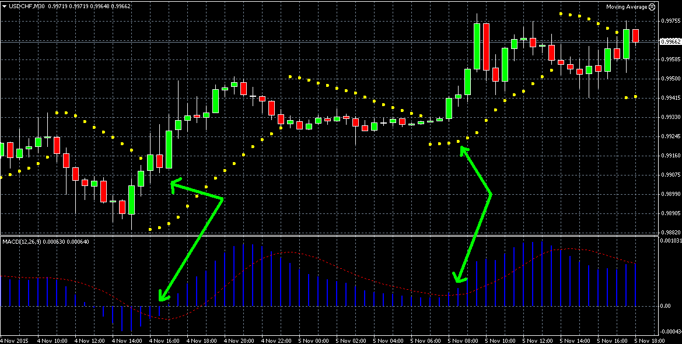Screen dimensions: 682x344
Task: Click the 0.00 level on the MACD scale
Action: pyautogui.click(x=664, y=306)
